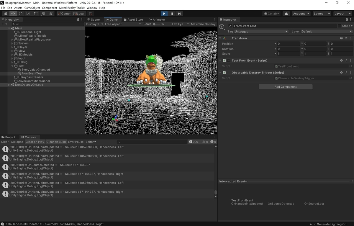Toggle Error Pause option
This screenshot has height=226, width=354.
tap(76, 142)
